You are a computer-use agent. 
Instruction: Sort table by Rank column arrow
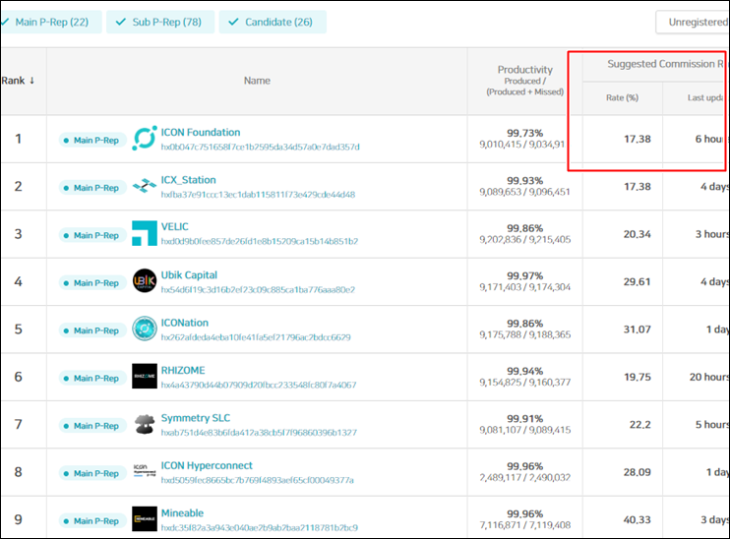[x=31, y=81]
